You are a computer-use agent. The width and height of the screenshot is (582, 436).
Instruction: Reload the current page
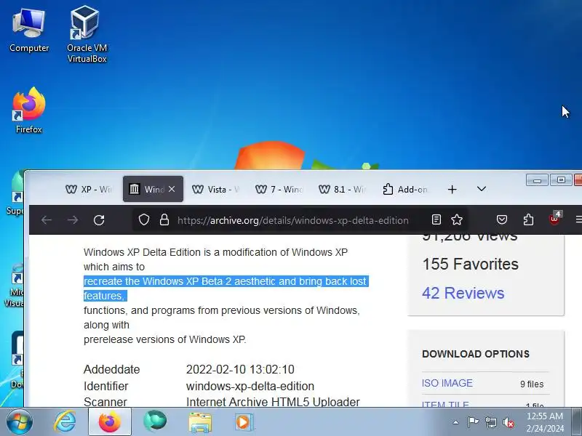(x=99, y=220)
